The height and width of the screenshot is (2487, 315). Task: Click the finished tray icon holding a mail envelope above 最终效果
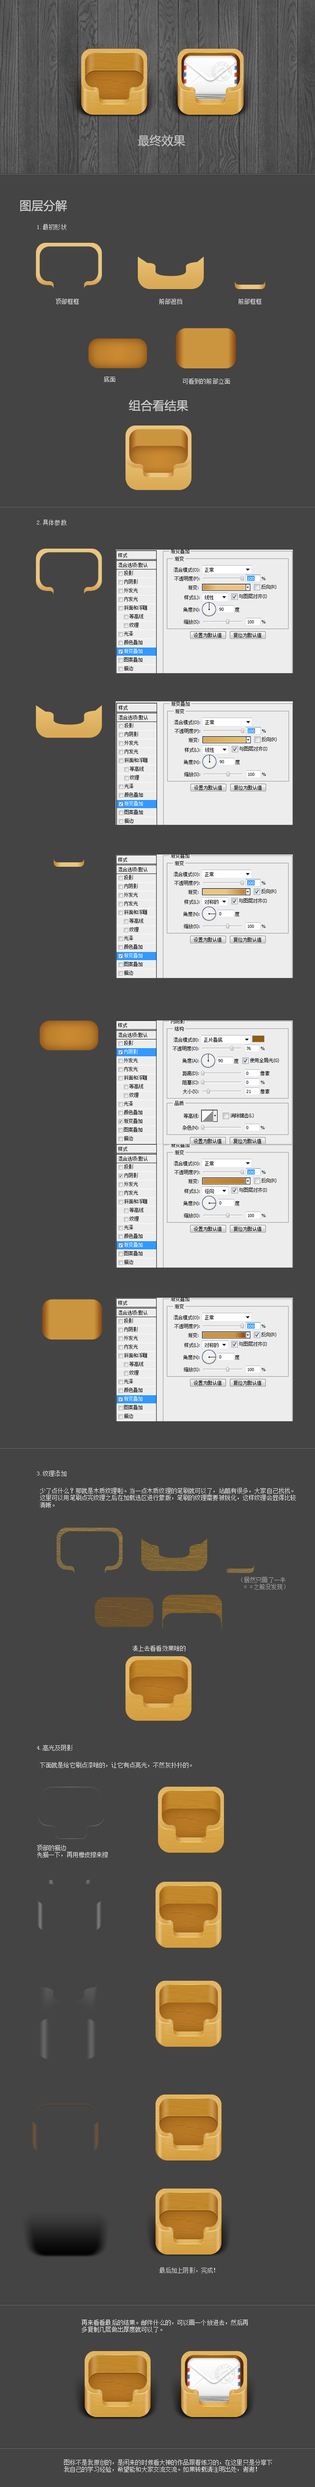click(210, 82)
